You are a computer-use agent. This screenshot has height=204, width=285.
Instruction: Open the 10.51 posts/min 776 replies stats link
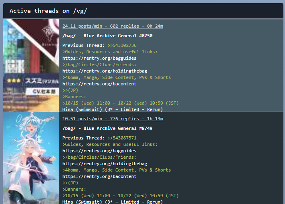pos(113,119)
